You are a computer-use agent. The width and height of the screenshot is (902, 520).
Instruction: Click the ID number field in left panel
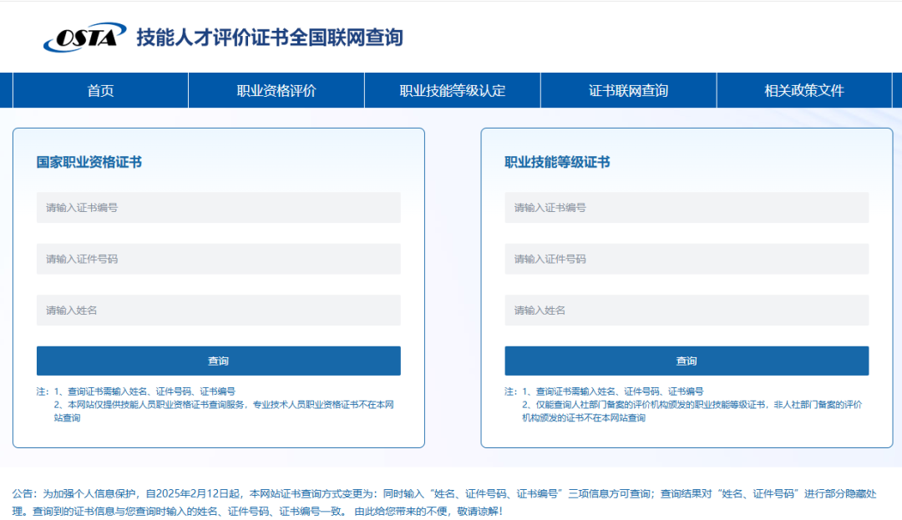[x=218, y=259]
